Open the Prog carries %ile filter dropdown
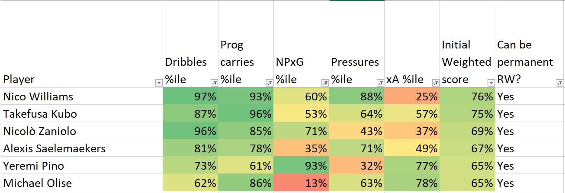 point(269,83)
